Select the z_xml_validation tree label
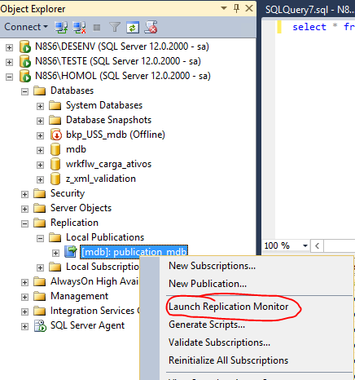The height and width of the screenshot is (380, 355). pos(101,179)
